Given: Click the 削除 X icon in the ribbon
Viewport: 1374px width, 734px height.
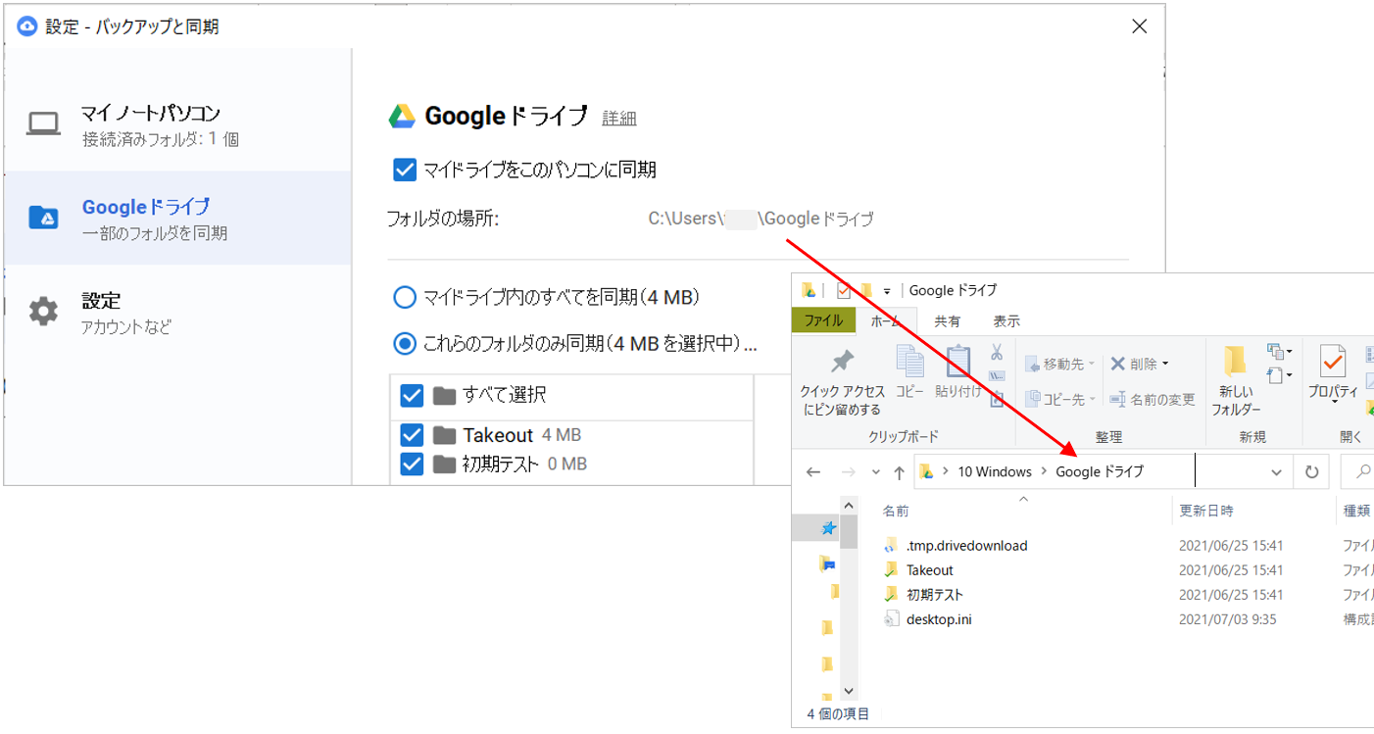Looking at the screenshot, I should (x=1117, y=364).
